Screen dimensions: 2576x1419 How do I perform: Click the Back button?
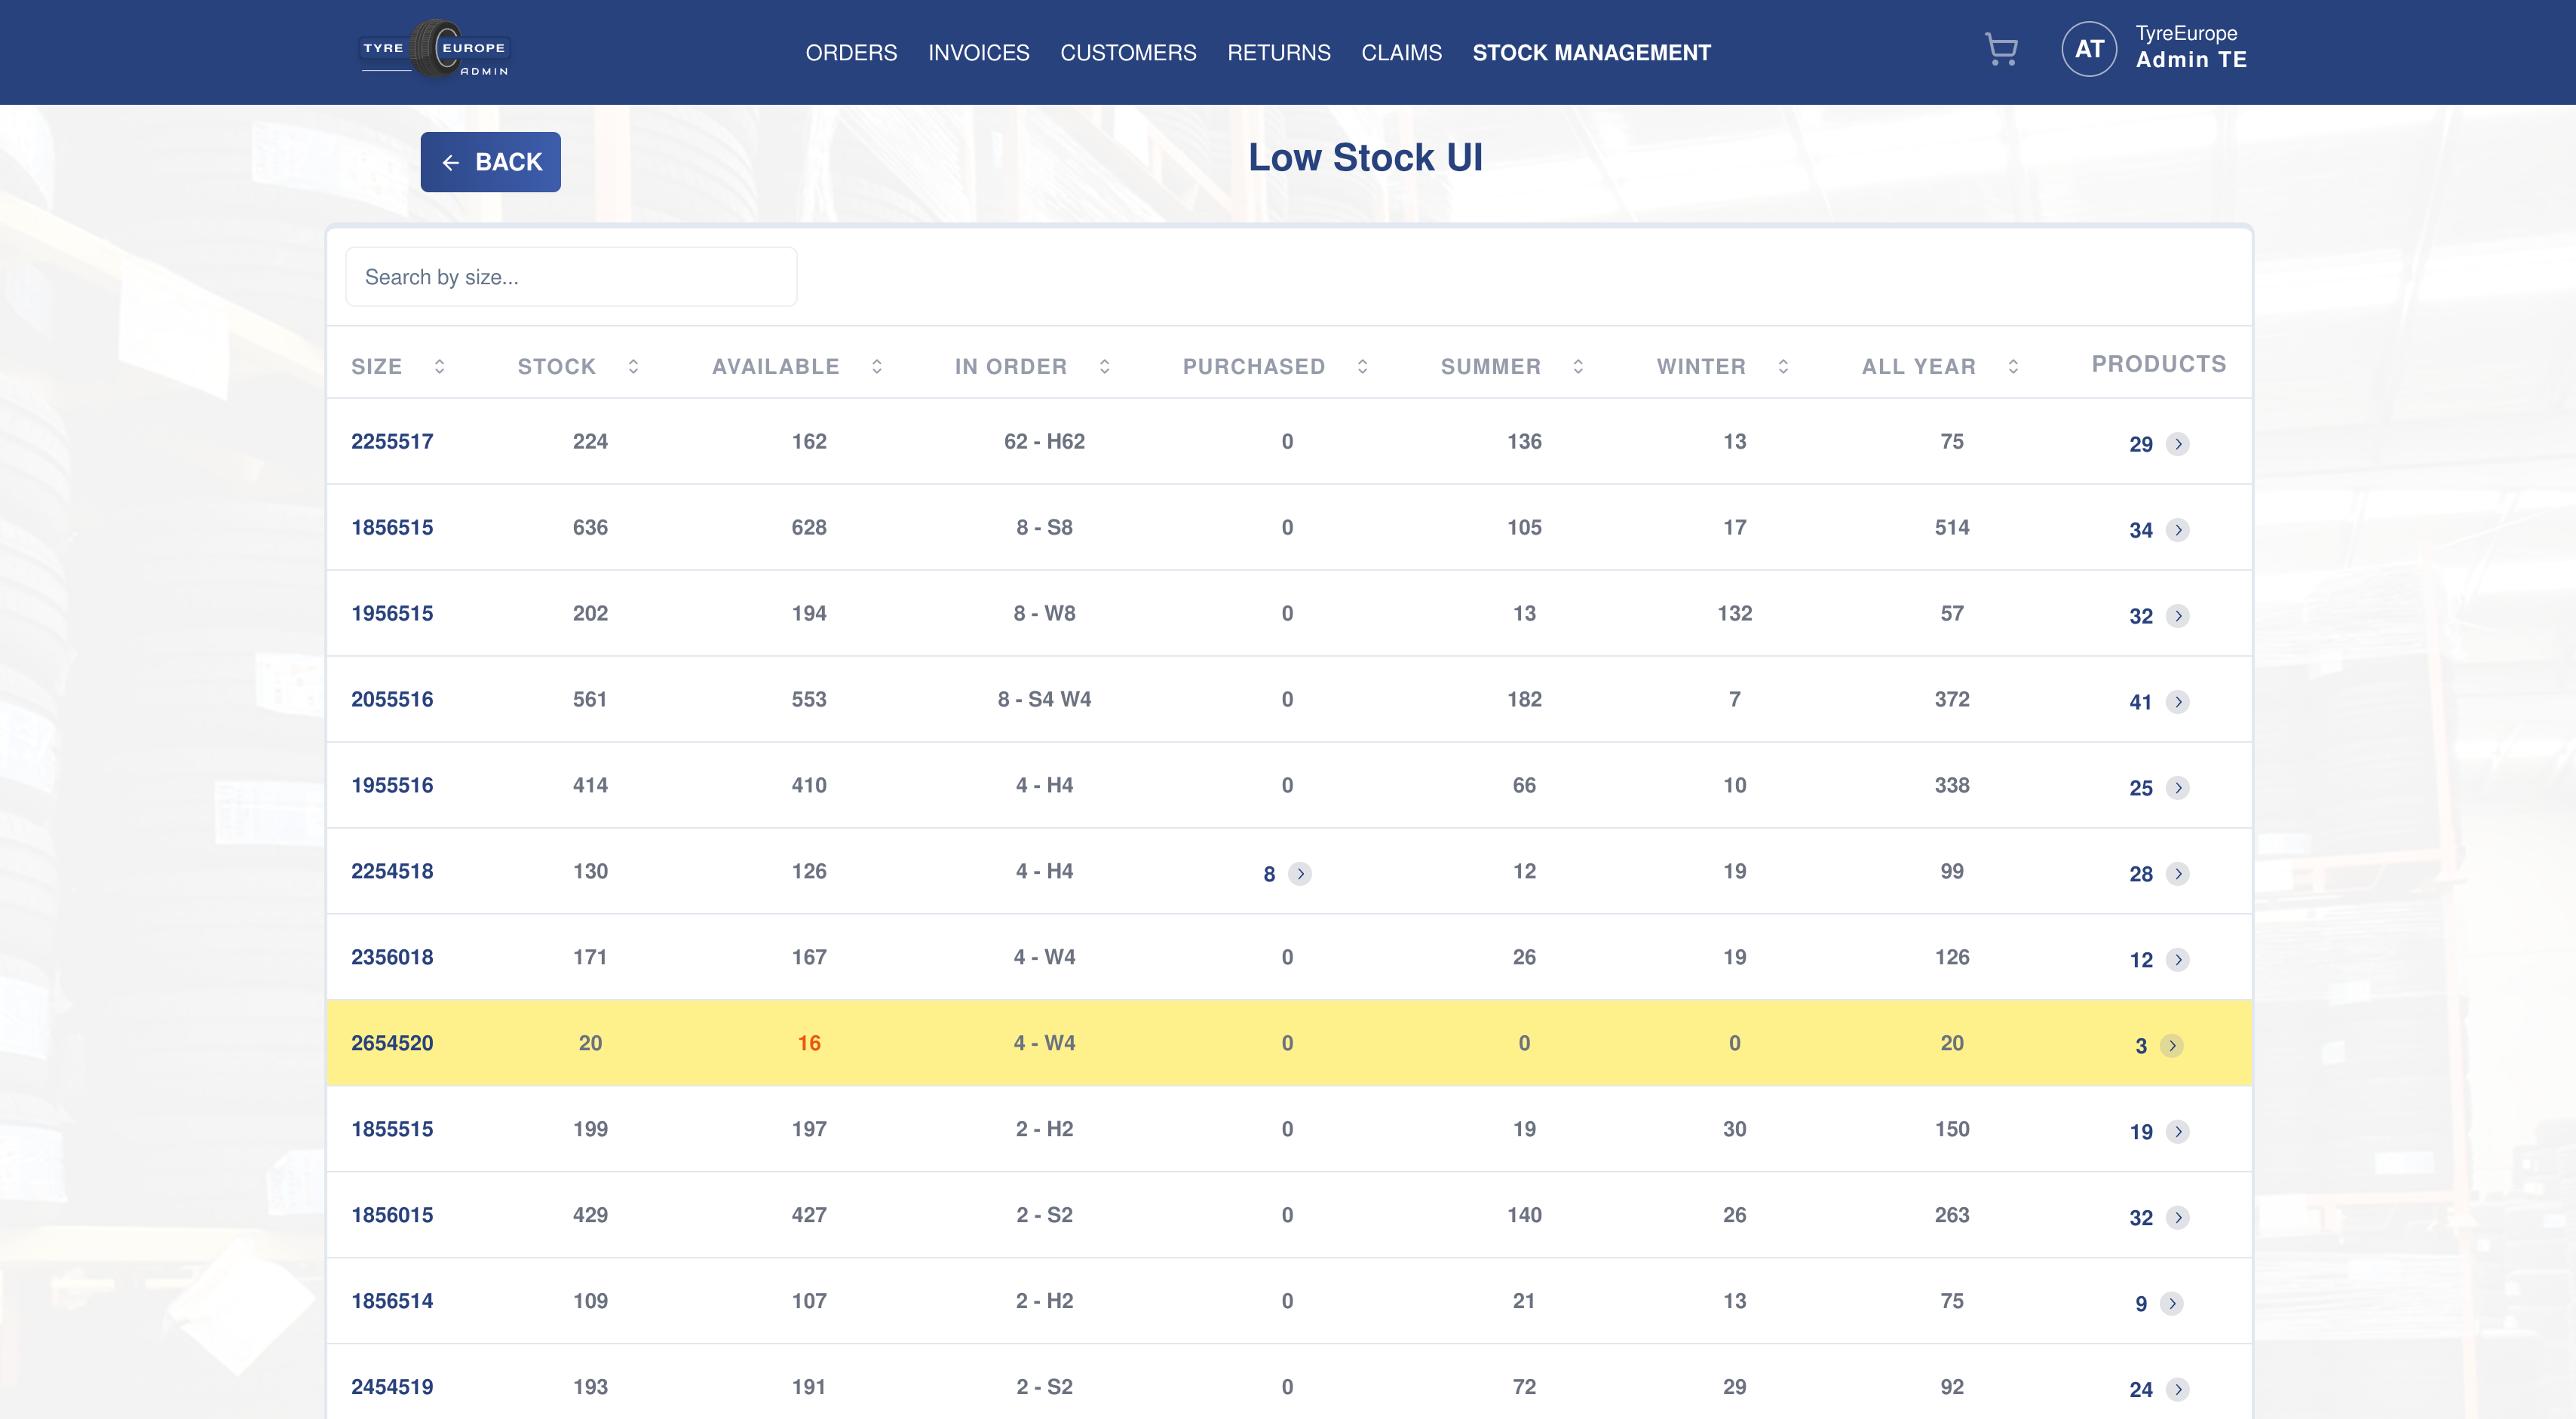tap(490, 162)
